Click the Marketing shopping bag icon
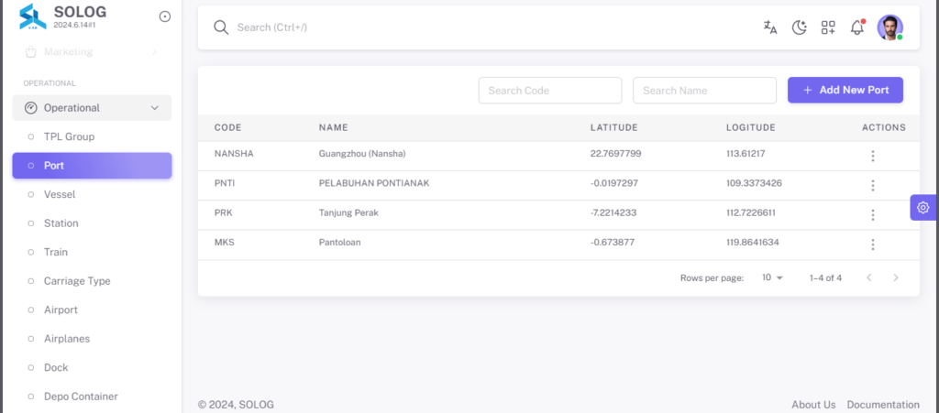 30,52
